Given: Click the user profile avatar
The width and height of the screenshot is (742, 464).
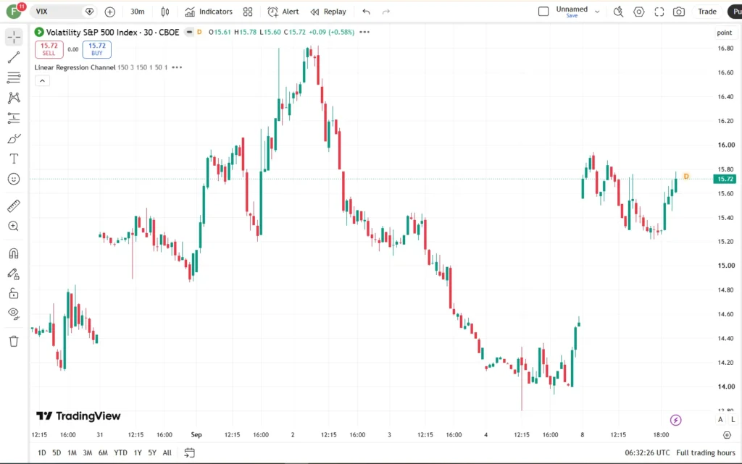Looking at the screenshot, I should [x=14, y=12].
